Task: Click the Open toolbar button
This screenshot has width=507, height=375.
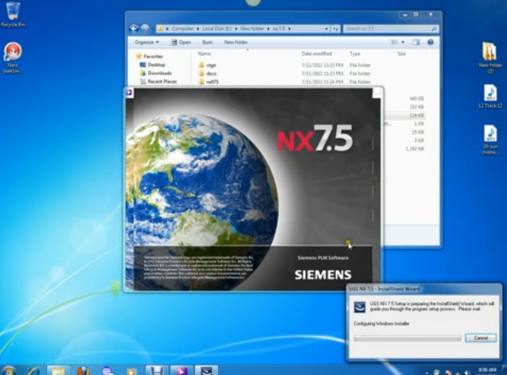Action: (x=181, y=42)
